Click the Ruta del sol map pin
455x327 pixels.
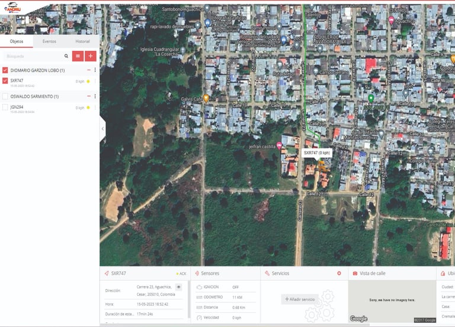[x=280, y=65]
